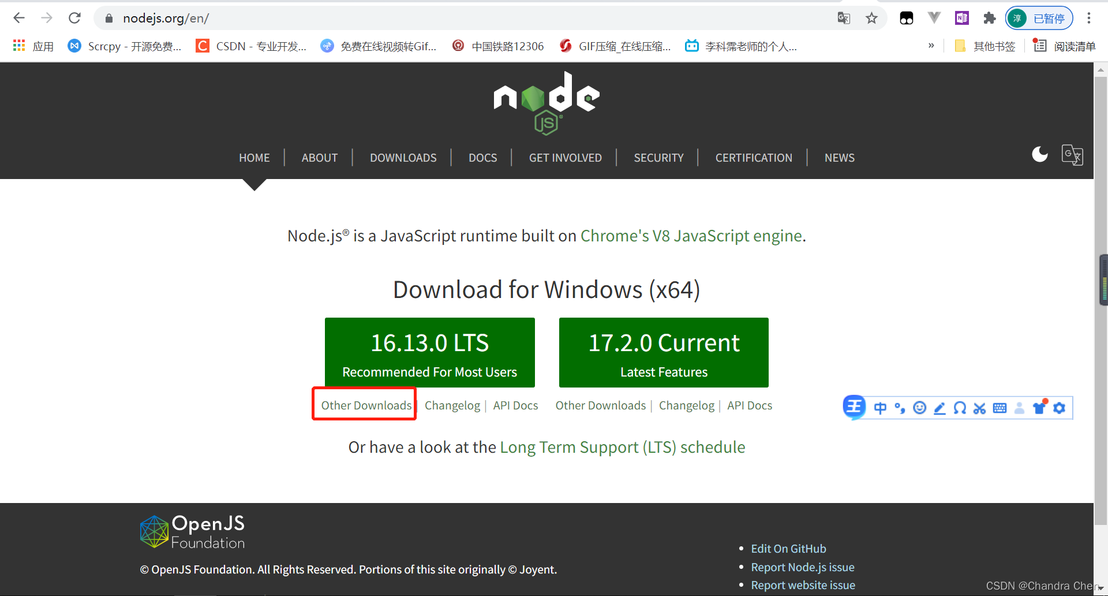Click the browser forward arrow

[47, 18]
